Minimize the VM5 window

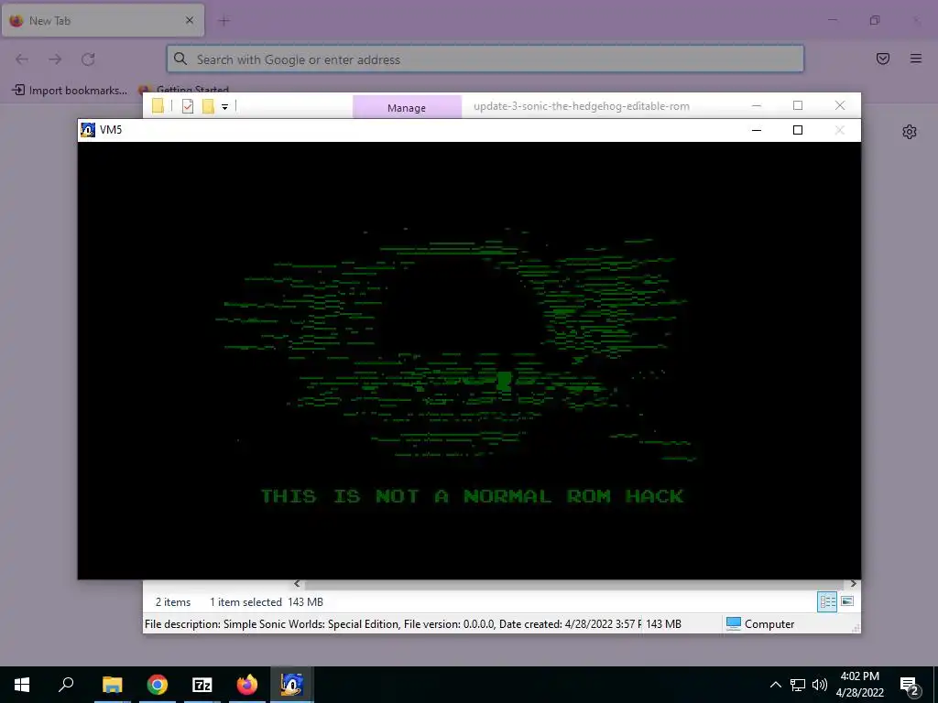(756, 130)
